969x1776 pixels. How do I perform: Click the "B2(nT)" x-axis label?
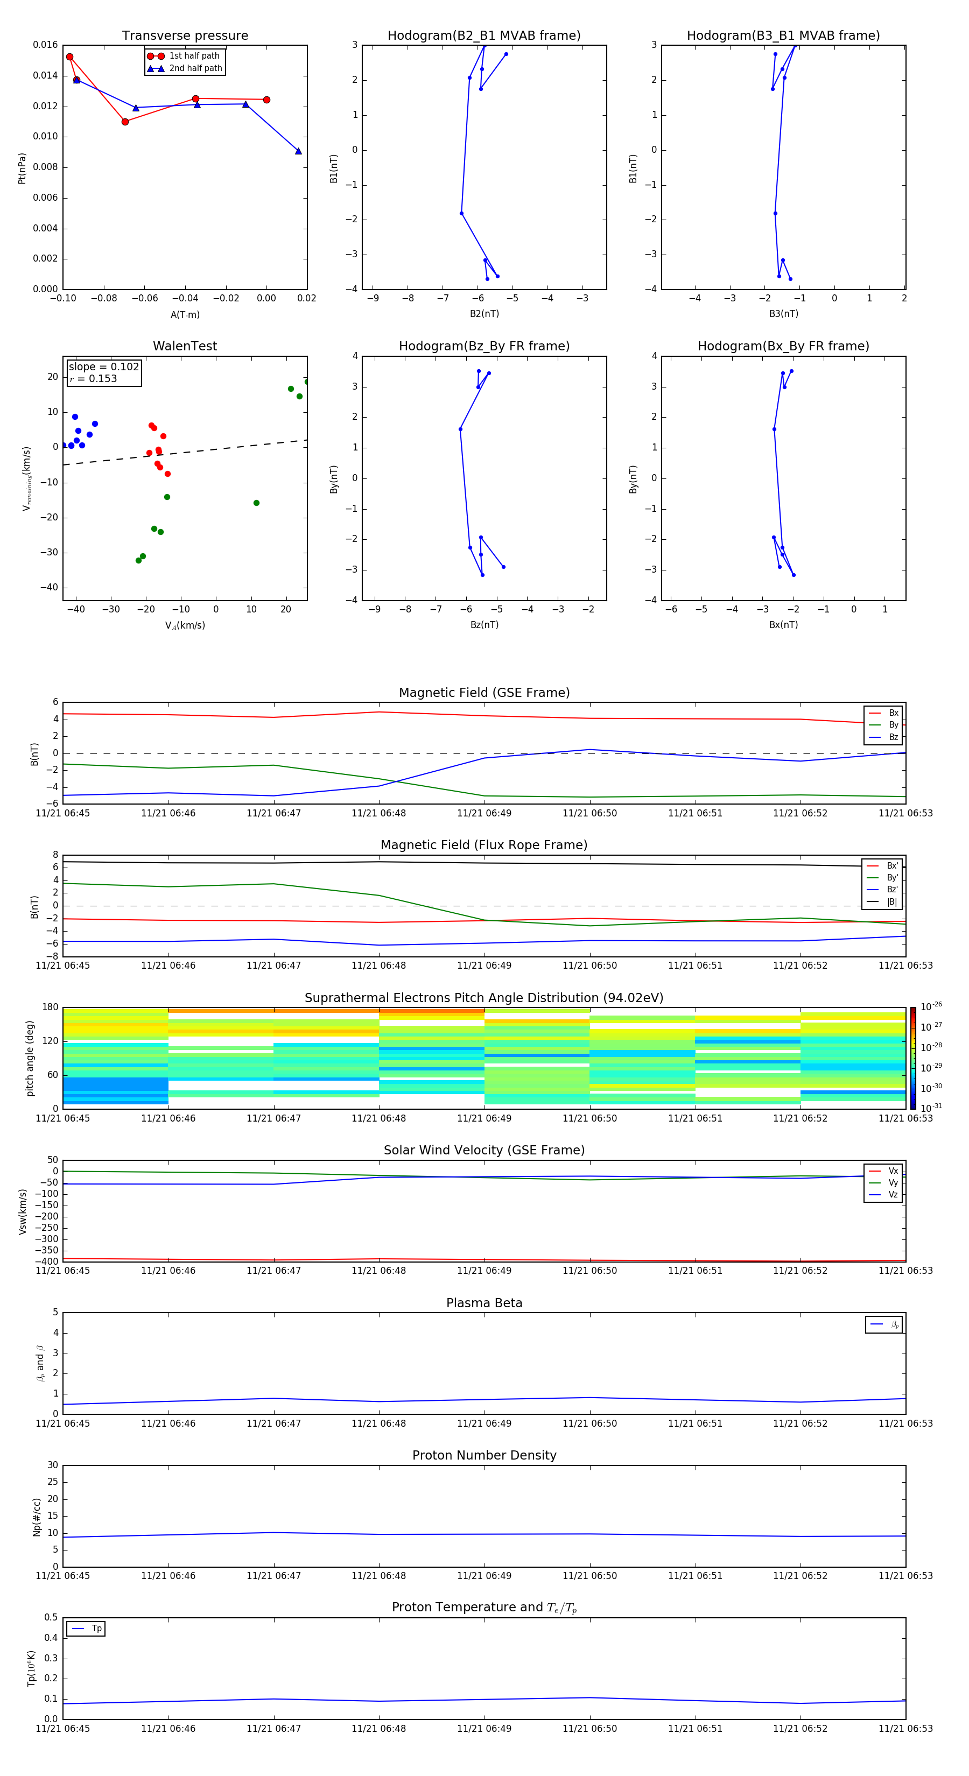(x=484, y=314)
